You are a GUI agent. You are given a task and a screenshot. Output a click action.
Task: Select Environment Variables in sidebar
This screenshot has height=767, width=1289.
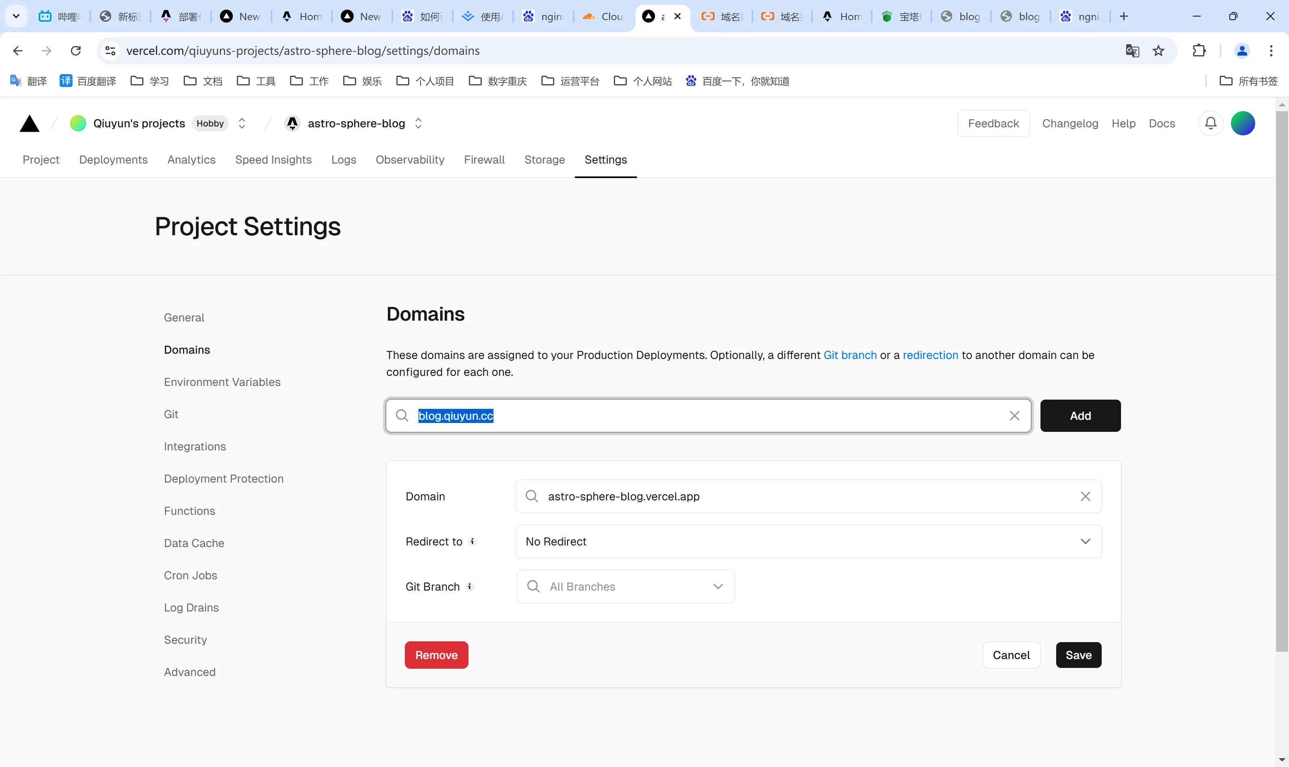[x=222, y=382]
